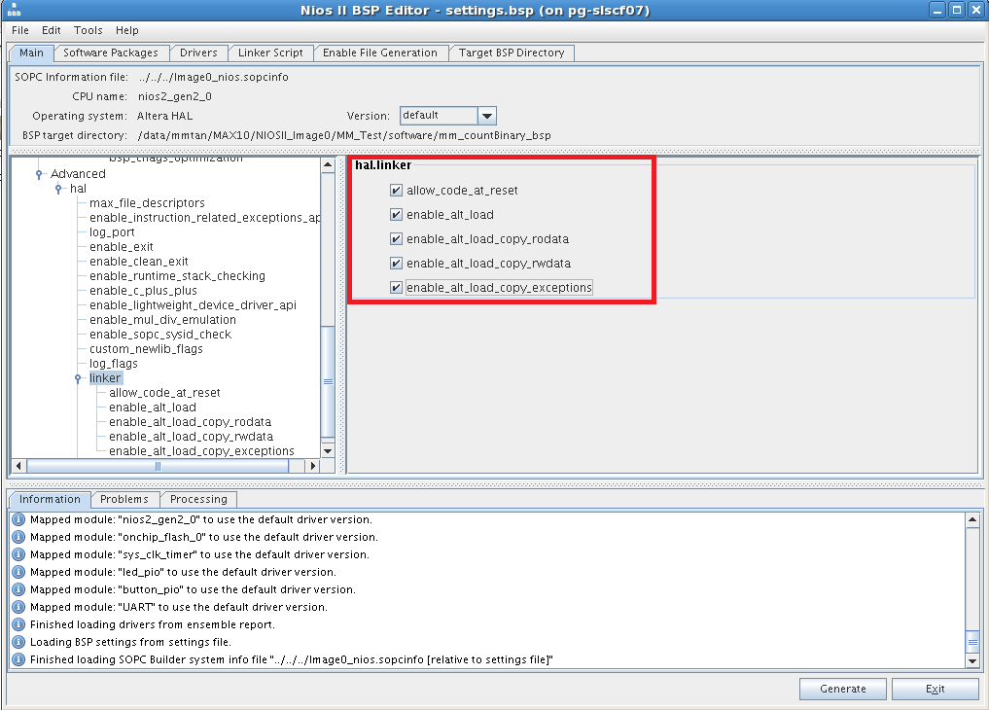Click the SOPC file path '../../../Image0_nios.sopcinfo'
989x710 pixels.
click(x=213, y=77)
